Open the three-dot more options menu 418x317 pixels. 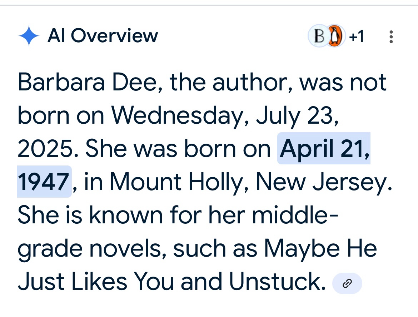[391, 36]
